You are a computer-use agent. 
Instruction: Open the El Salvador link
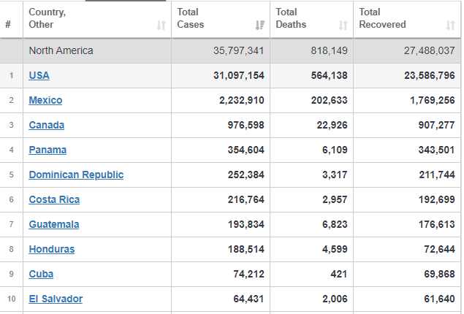pyautogui.click(x=56, y=299)
